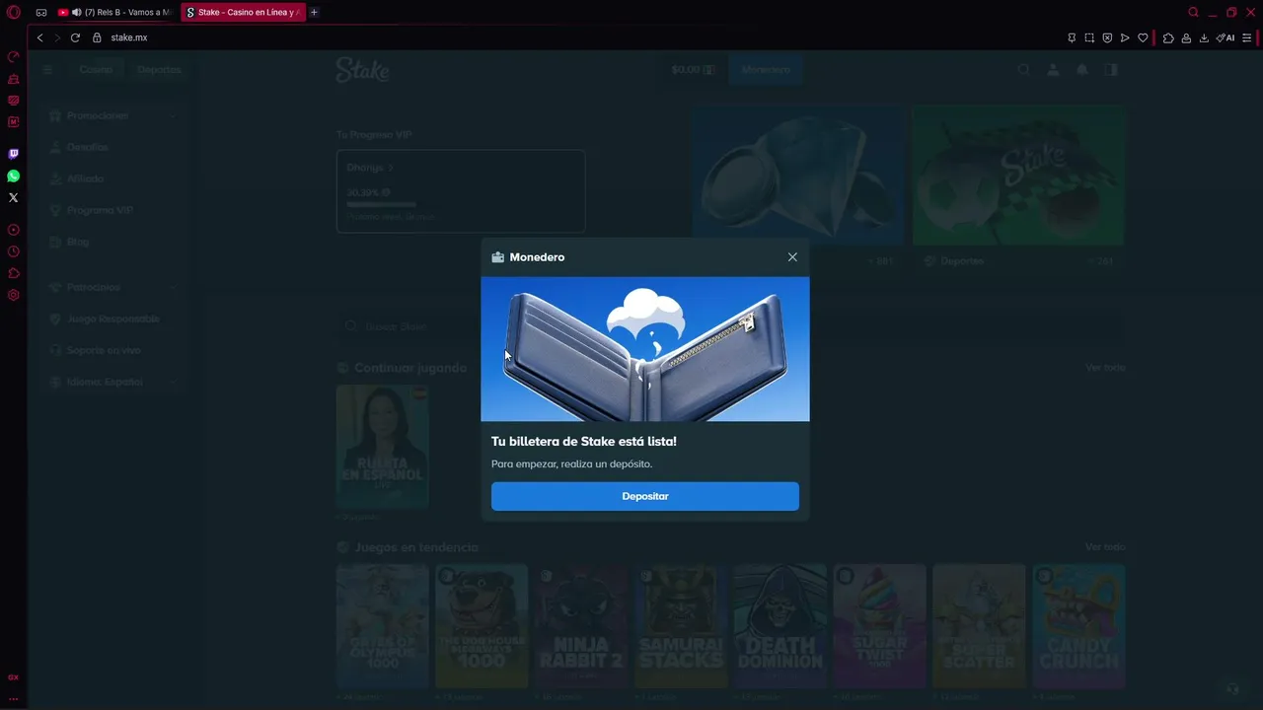This screenshot has width=1263, height=710.
Task: Open X (Twitter) in the sidebar
Action: point(14,197)
